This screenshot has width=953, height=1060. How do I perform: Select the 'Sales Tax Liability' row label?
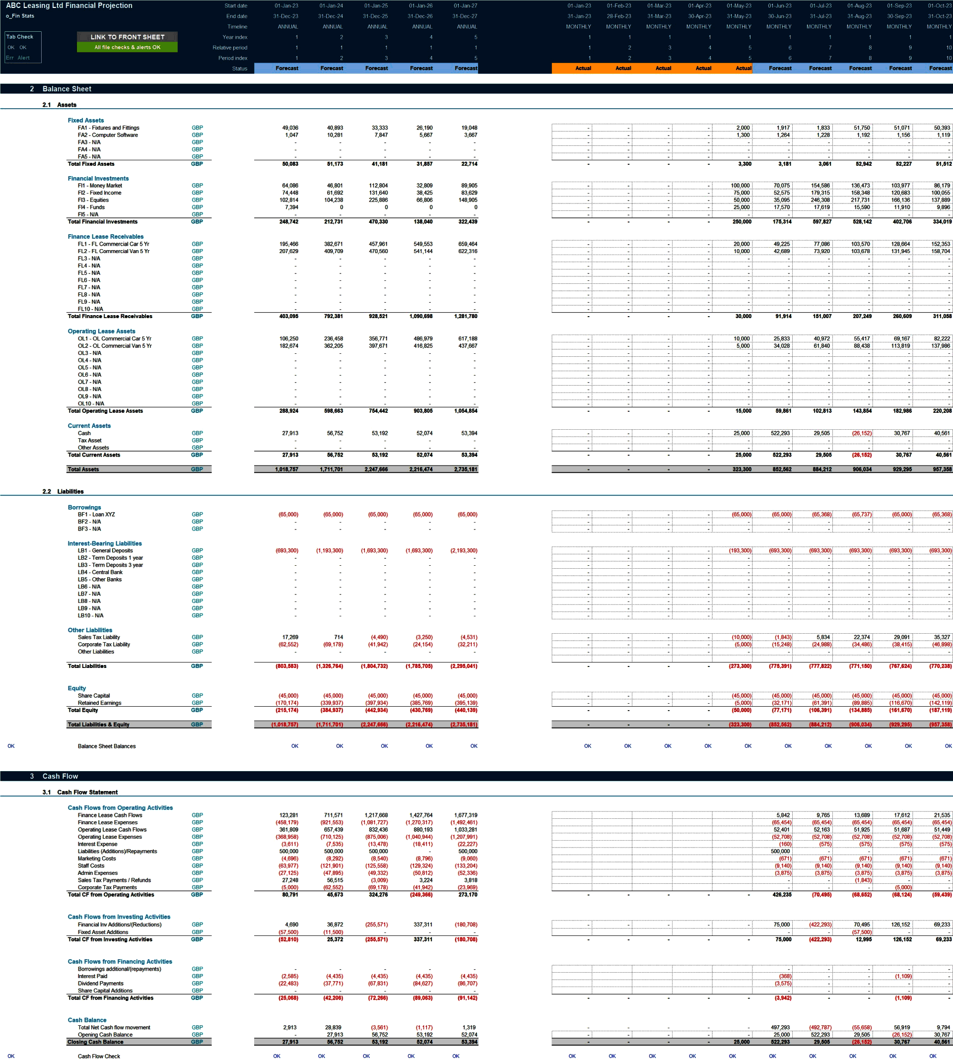(x=99, y=637)
